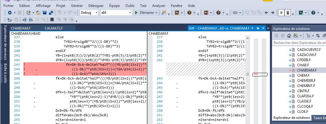
Task: Open the new project dropdown arrow
Action: point(33,13)
